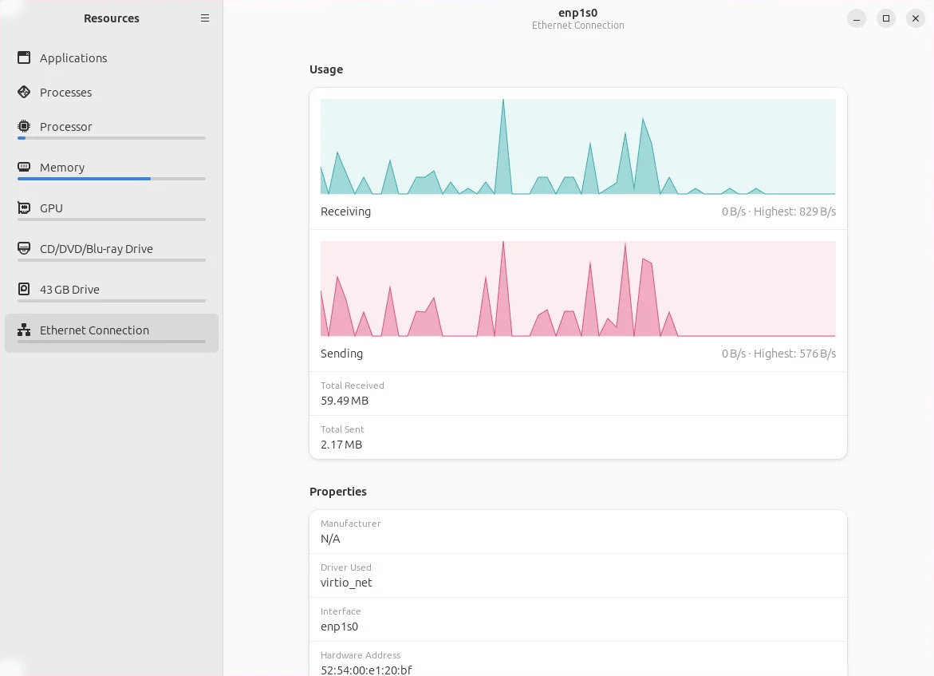Minimize the Resources window
The image size is (934, 676).
856,18
